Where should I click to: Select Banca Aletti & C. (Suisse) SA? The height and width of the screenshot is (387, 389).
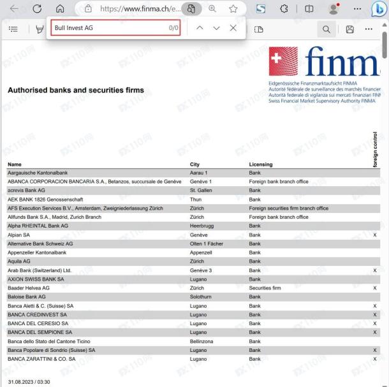click(40, 306)
